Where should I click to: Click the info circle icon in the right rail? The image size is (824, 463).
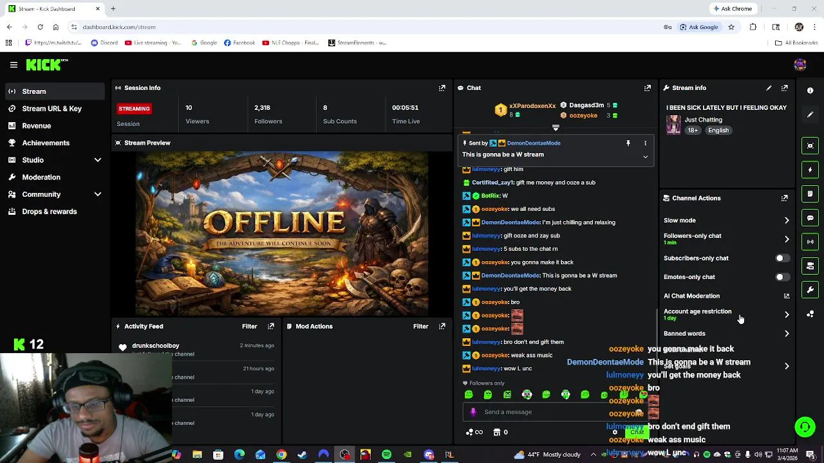tap(810, 91)
